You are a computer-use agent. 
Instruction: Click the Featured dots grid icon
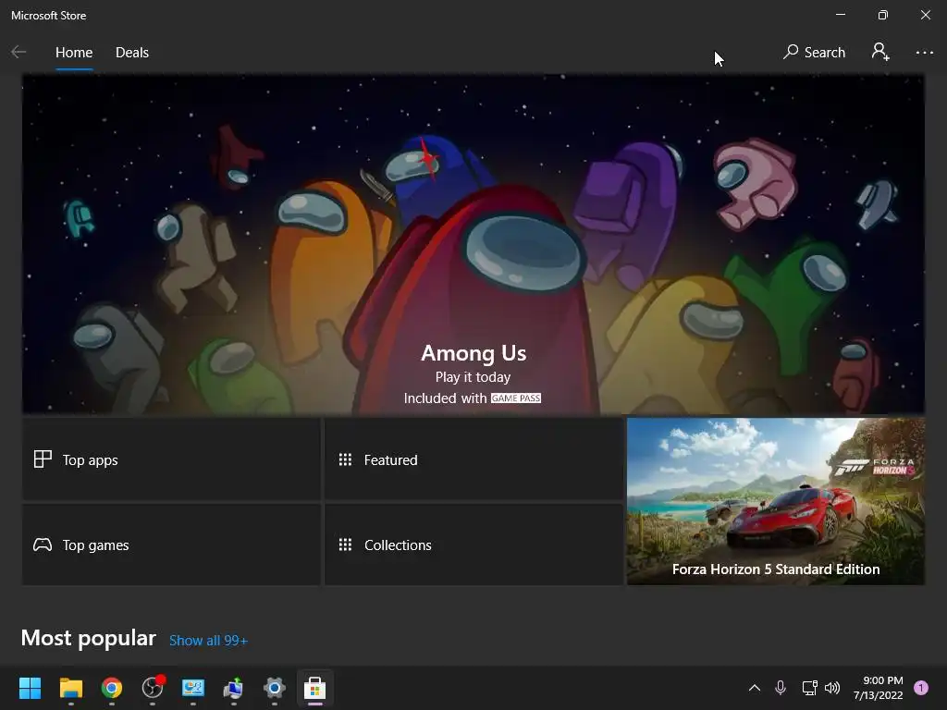[345, 459]
